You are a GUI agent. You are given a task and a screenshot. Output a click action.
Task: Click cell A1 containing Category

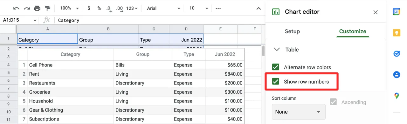tap(47, 39)
